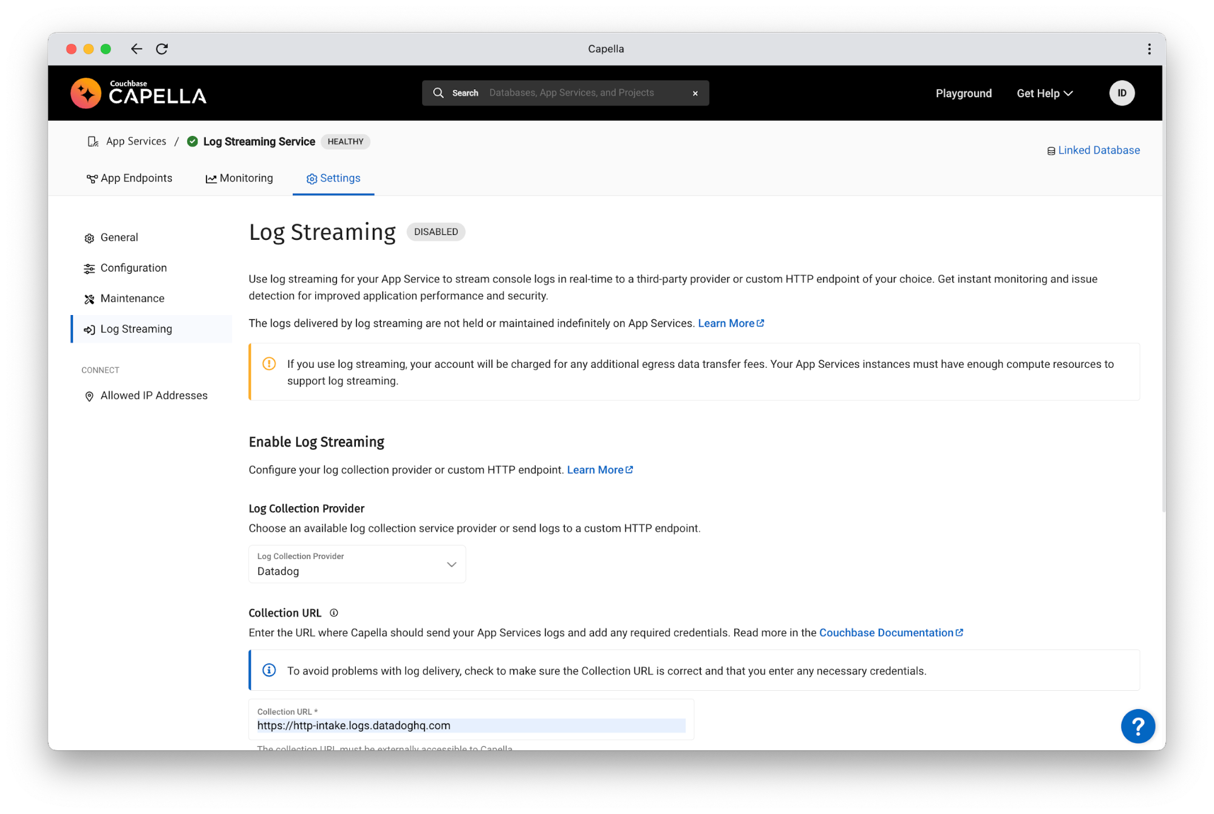Click the blue help question mark bubble
1214x814 pixels.
[x=1137, y=726]
